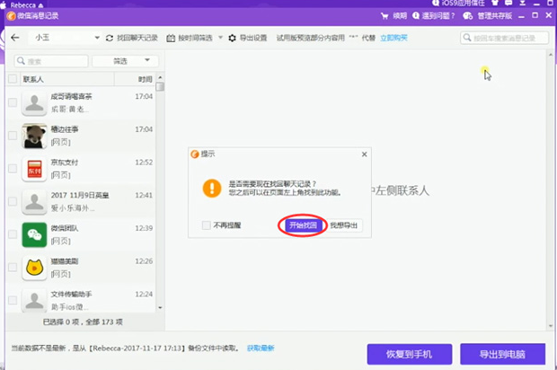Viewport: 557px width, 370px height.
Task: Click the 导出到电脑 button
Action: [x=503, y=354]
